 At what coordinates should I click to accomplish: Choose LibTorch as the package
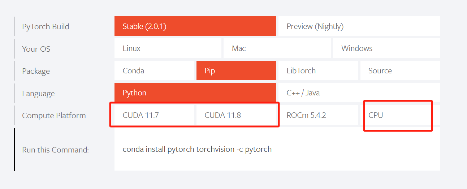pyautogui.click(x=318, y=71)
